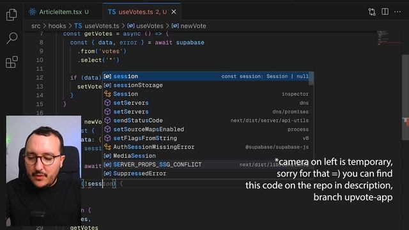Click the cube icon beside setFlagsFromString
Image resolution: width=409 pixels, height=230 pixels.
(x=107, y=138)
